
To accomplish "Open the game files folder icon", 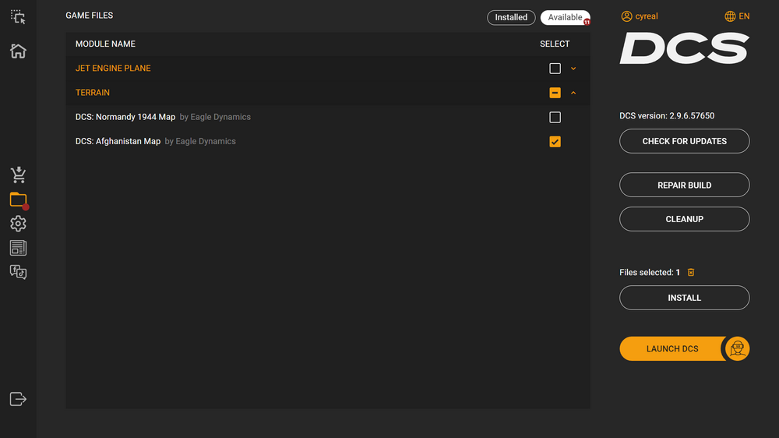I will tap(19, 200).
